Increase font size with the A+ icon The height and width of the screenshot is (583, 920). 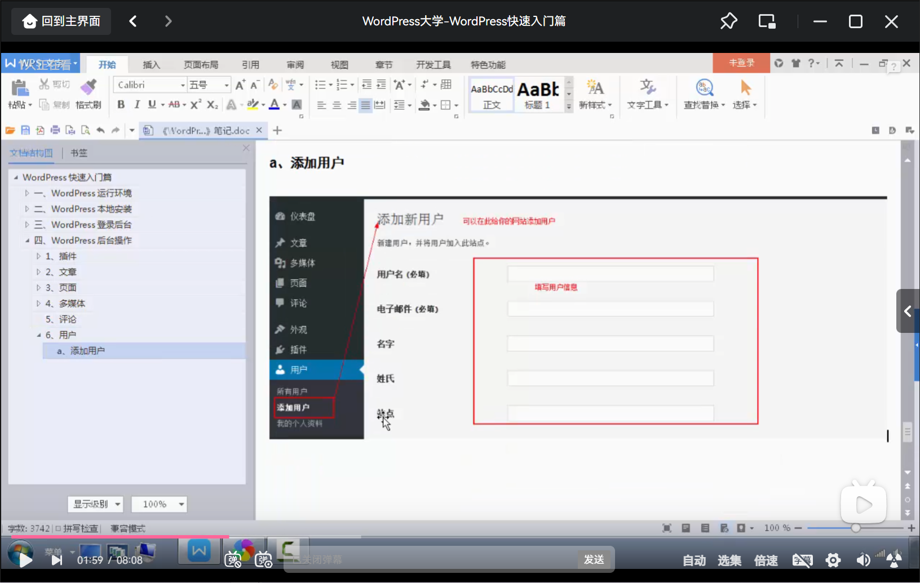240,84
